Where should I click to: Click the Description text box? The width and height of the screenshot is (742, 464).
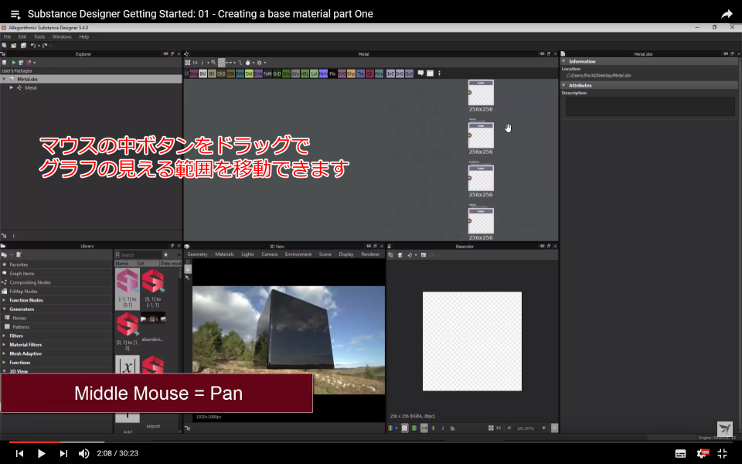pyautogui.click(x=650, y=107)
